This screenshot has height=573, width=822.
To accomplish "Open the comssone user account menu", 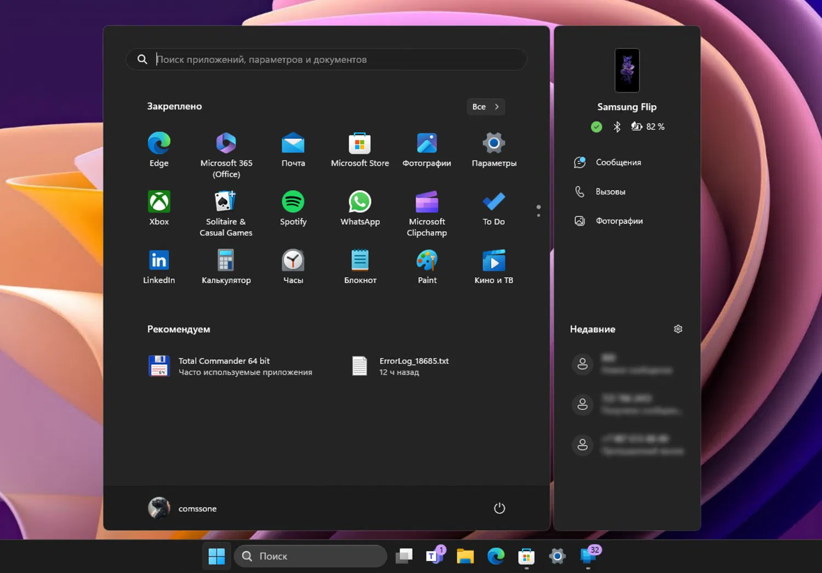I will pos(182,508).
